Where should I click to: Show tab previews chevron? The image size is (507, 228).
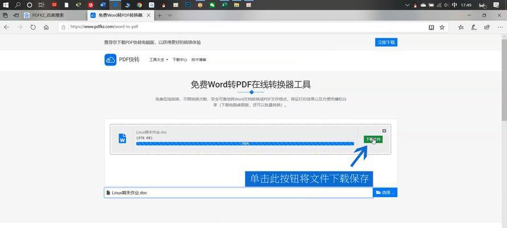pos(170,15)
